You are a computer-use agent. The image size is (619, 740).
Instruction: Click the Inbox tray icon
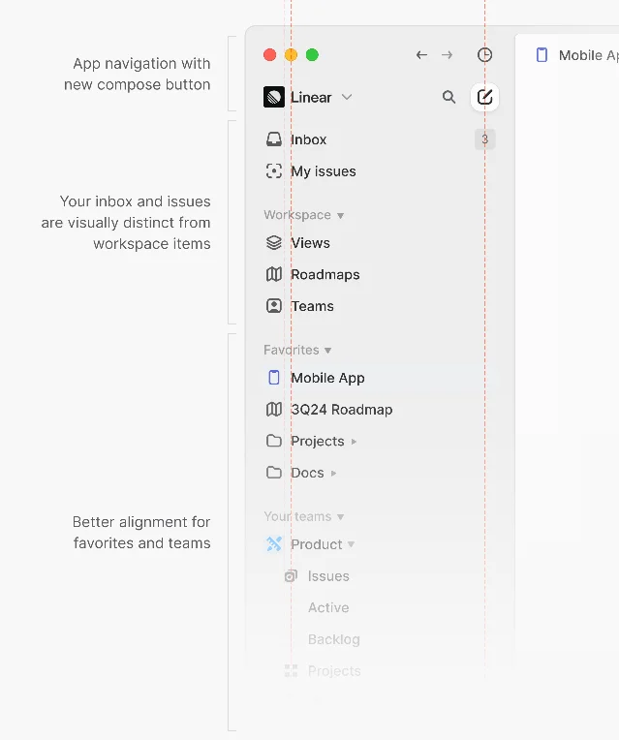[x=274, y=139]
